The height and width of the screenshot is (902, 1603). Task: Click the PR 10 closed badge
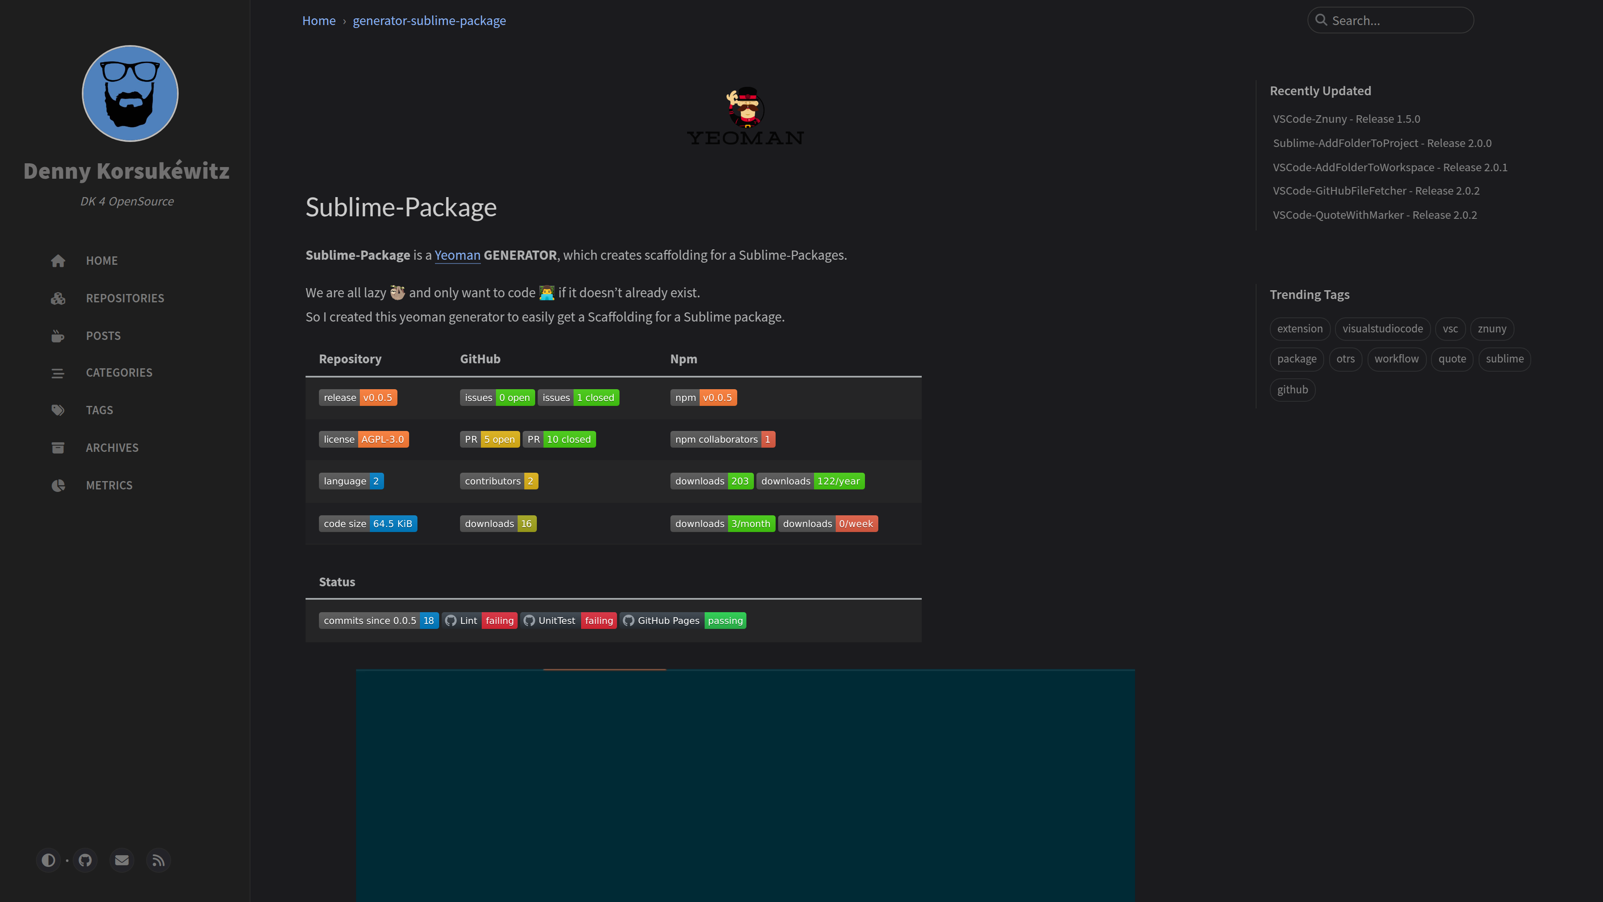[x=559, y=439]
